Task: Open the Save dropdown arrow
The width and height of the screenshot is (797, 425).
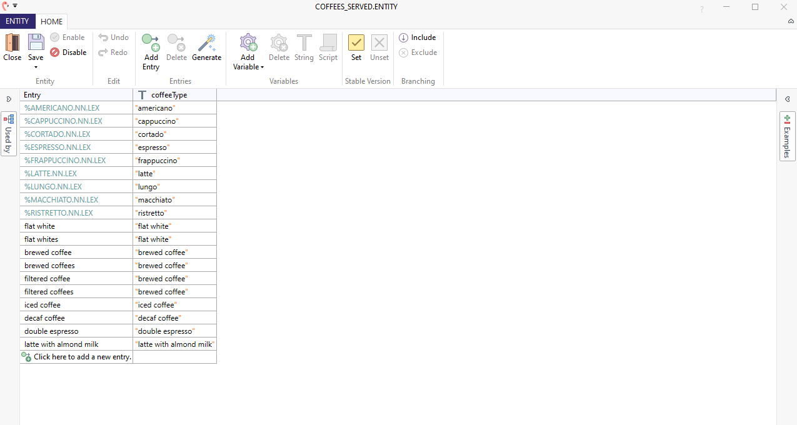Action: pos(36,67)
